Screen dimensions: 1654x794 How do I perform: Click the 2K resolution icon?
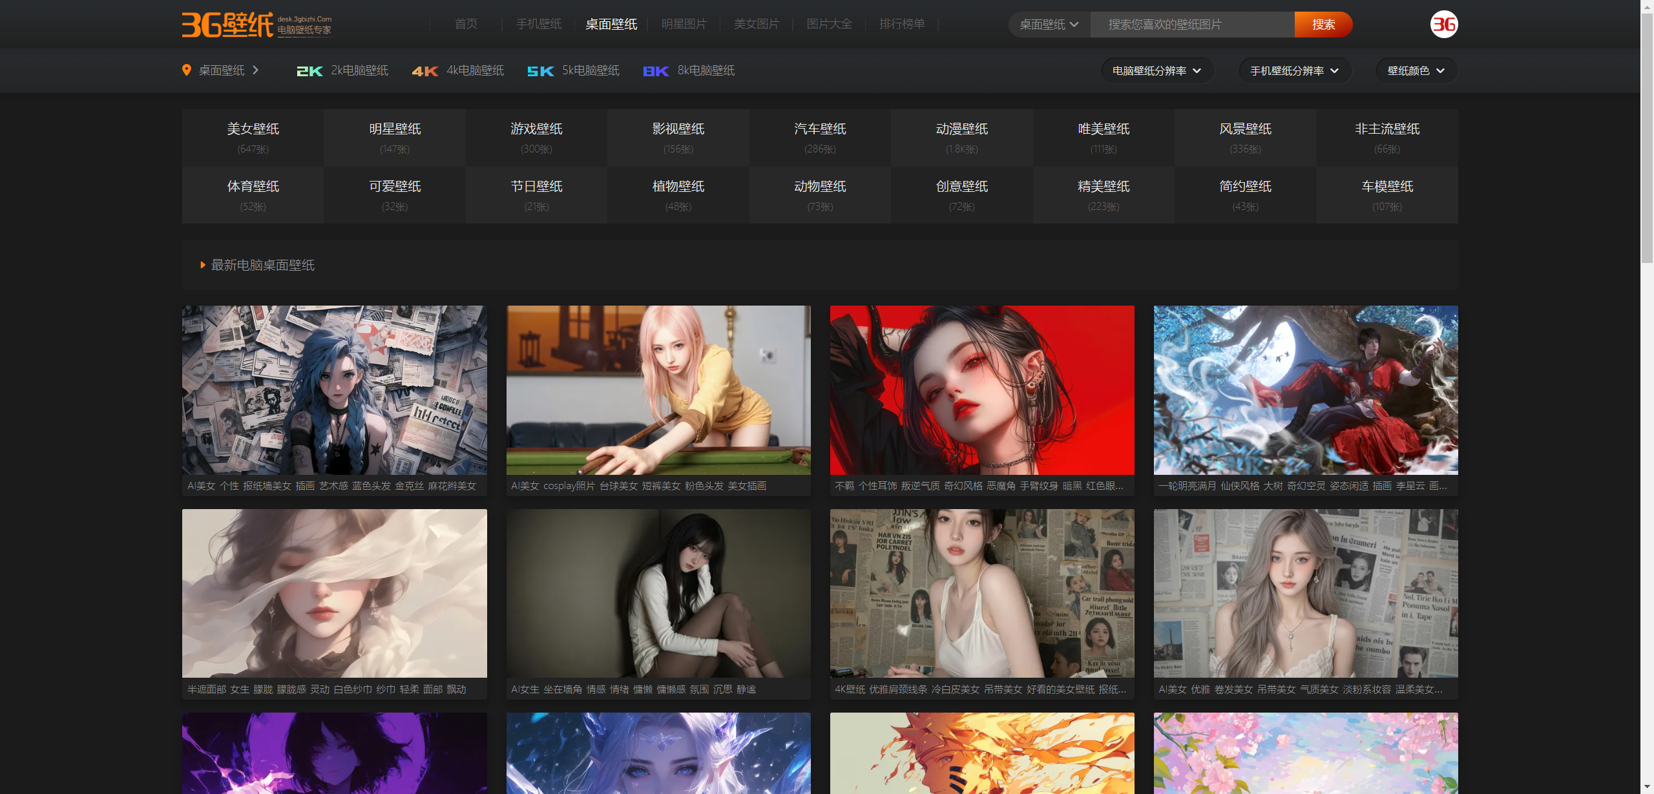click(x=309, y=71)
